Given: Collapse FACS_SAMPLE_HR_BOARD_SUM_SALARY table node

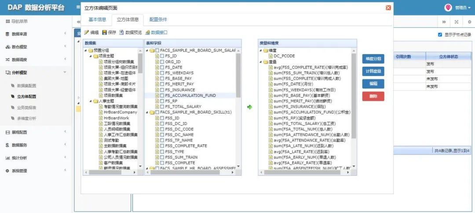Looking at the screenshot, I should [147, 51].
